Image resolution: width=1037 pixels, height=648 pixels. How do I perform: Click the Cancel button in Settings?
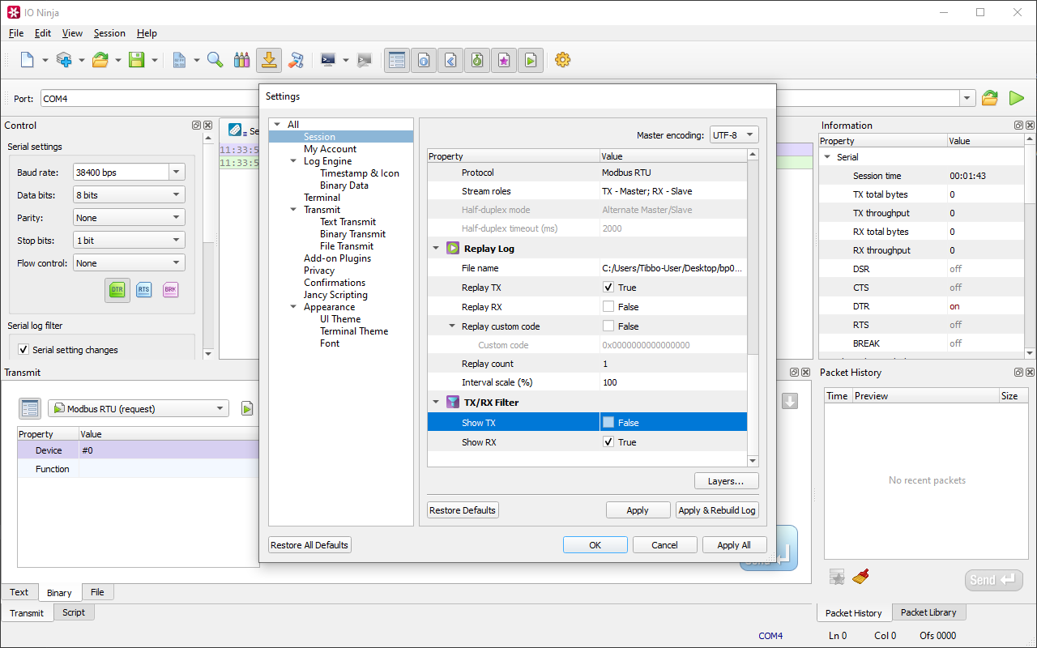(x=665, y=545)
